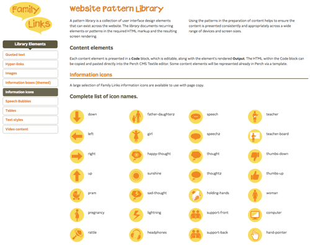Pick the sunshine icon
The image size is (310, 245).
tap(136, 176)
